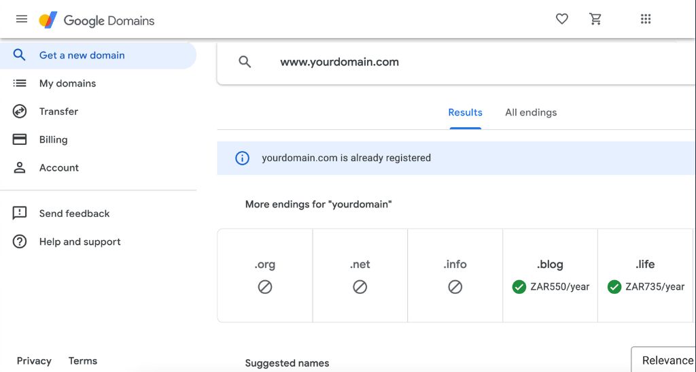696x372 pixels.
Task: Choose the .blog ending at ZAR550/year
Action: point(550,275)
